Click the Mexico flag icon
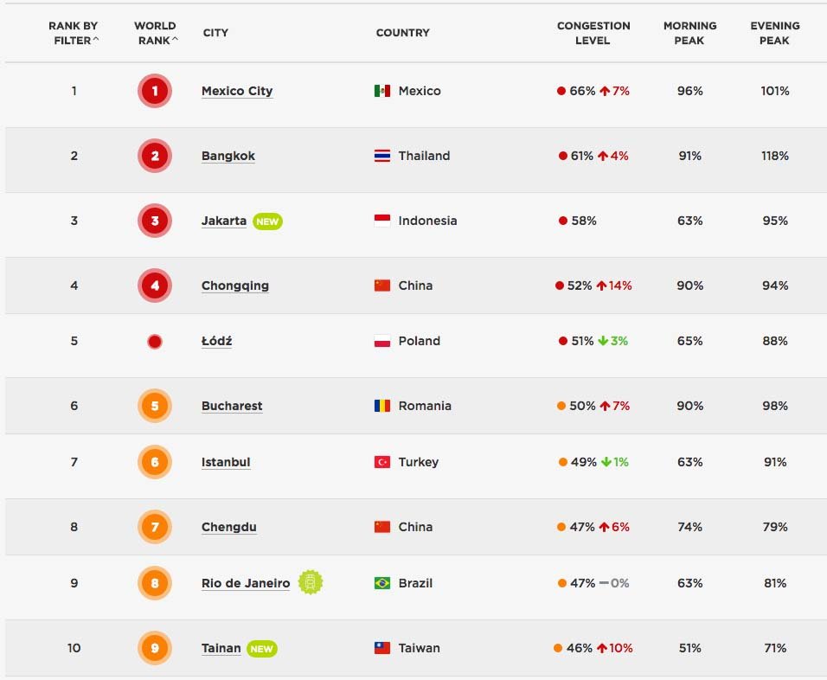Image resolution: width=827 pixels, height=680 pixels. [x=382, y=91]
